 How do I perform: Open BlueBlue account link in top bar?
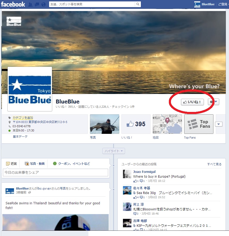point(208,4)
